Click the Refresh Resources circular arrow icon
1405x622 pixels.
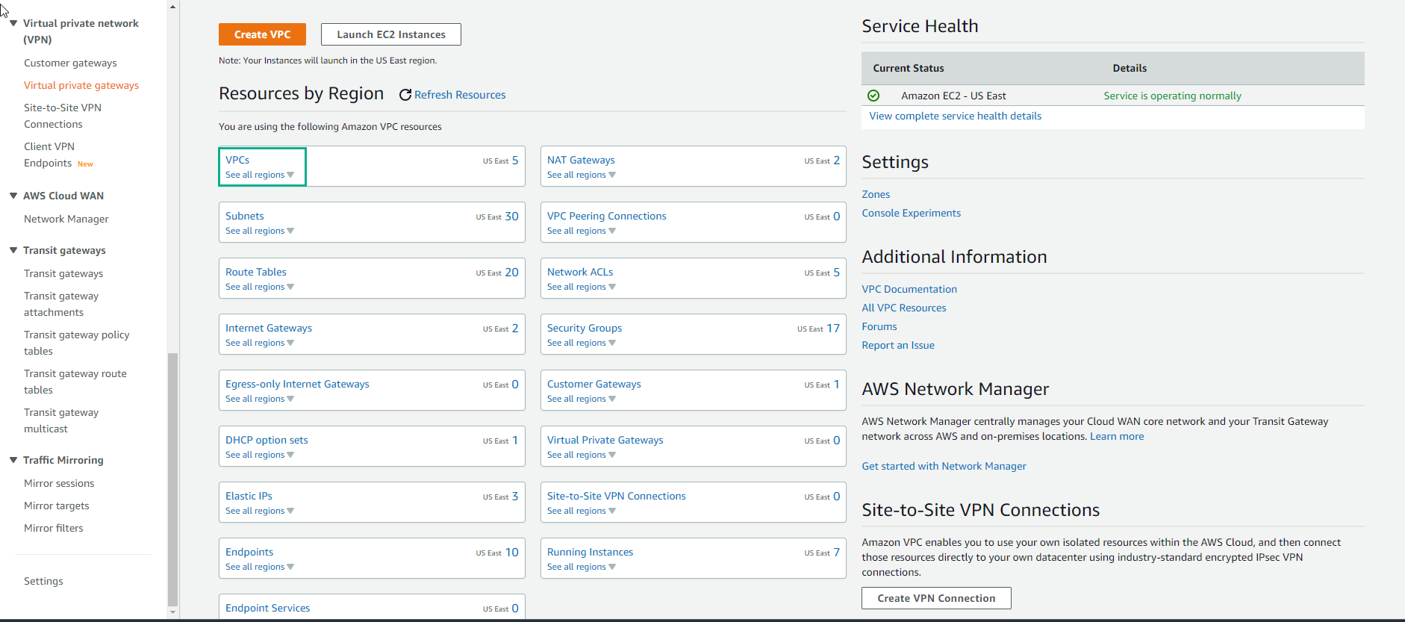coord(405,95)
